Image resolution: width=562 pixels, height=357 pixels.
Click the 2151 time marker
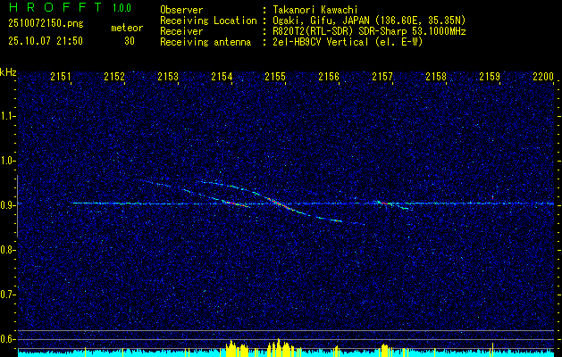point(61,77)
